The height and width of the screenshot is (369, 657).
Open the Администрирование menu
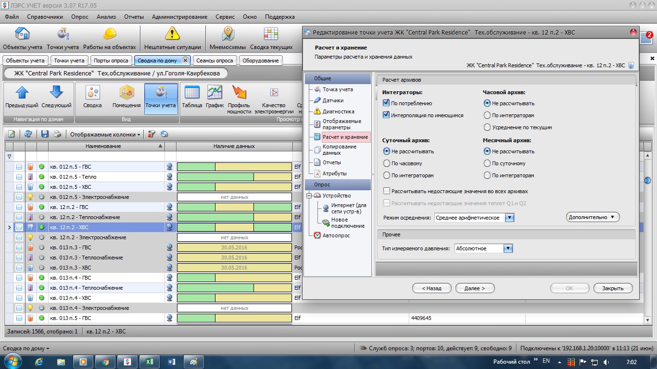[x=179, y=17]
